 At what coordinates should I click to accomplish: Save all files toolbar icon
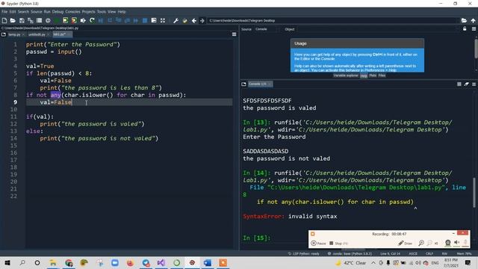[x=30, y=20]
